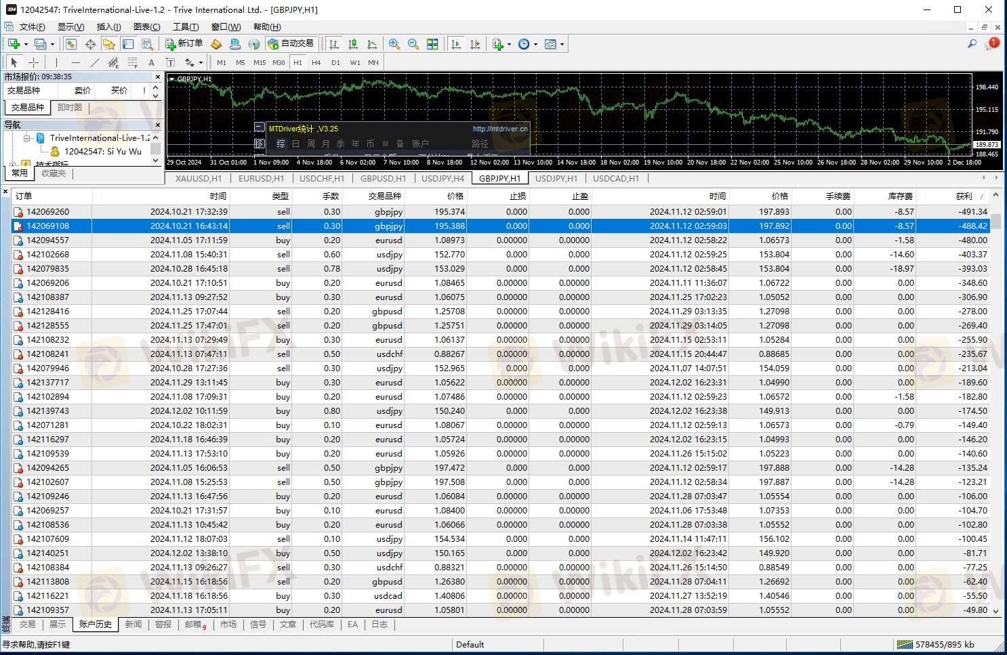Open the http://mtdriver.cn link
Image resolution: width=1007 pixels, height=655 pixels.
[499, 129]
